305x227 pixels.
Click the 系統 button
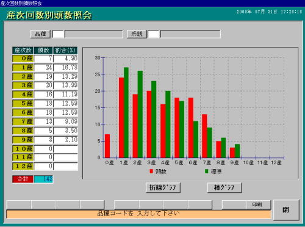click(x=137, y=34)
